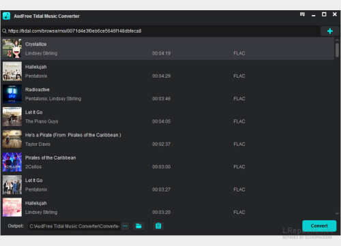
Task: Click the vertical scrollbar thumb
Action: (x=337, y=50)
